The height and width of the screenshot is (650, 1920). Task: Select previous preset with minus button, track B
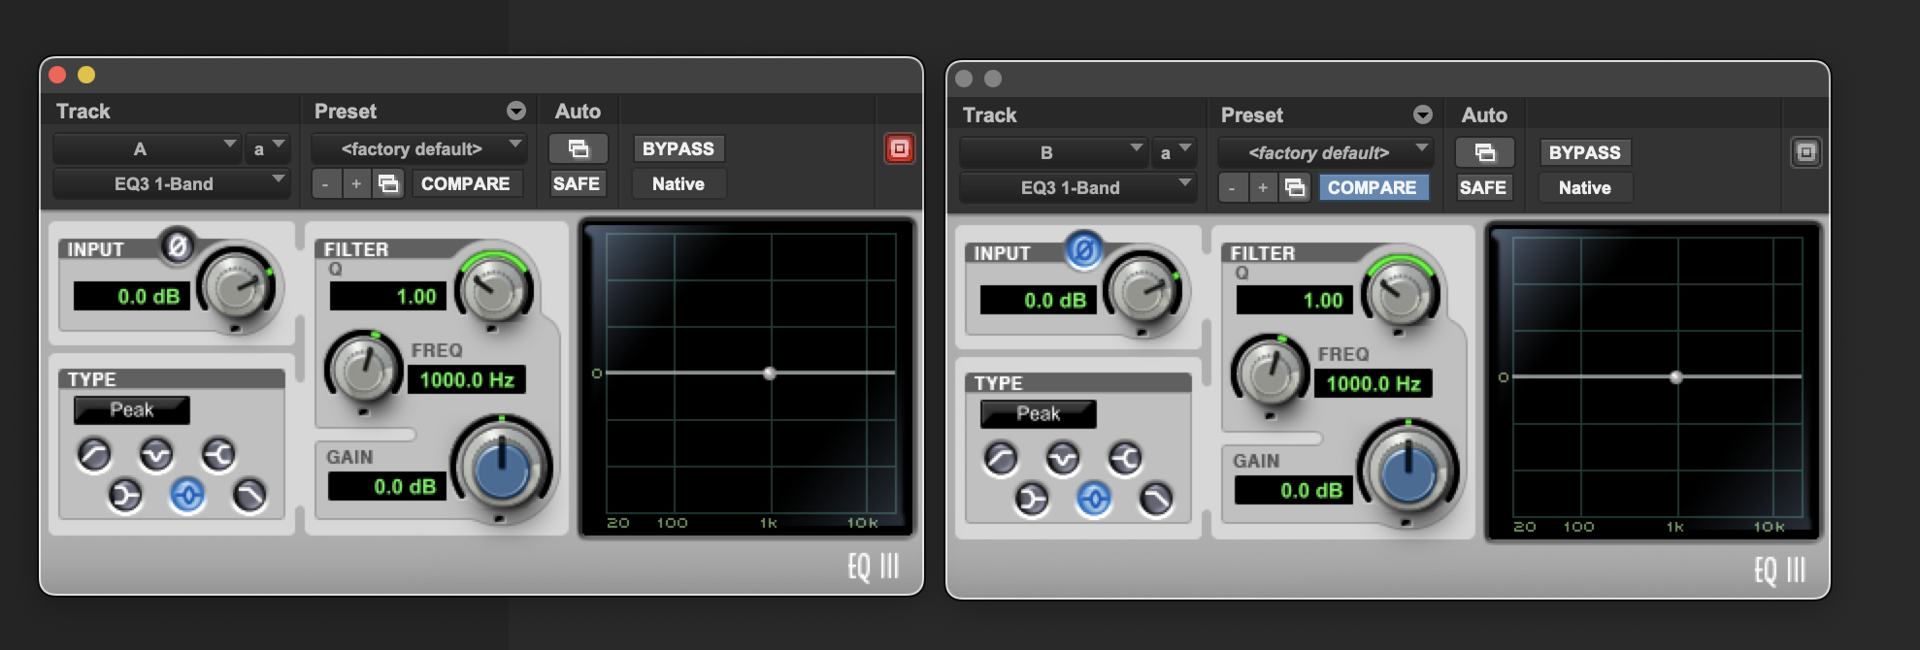point(1232,187)
